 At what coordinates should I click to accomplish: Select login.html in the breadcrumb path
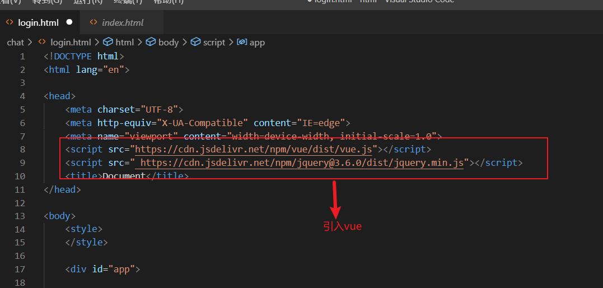point(71,43)
